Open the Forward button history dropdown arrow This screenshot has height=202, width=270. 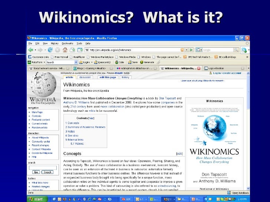pyautogui.click(x=45, y=50)
